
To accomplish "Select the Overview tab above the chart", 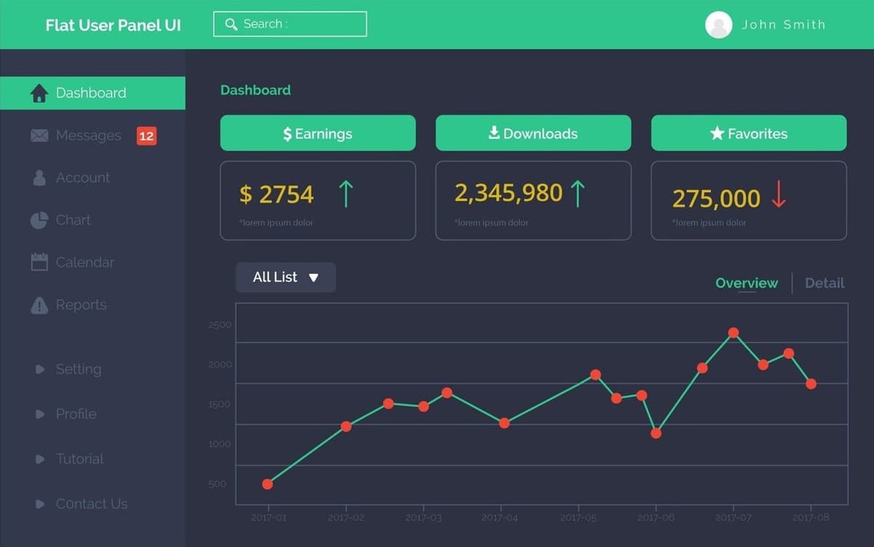I will pos(746,283).
